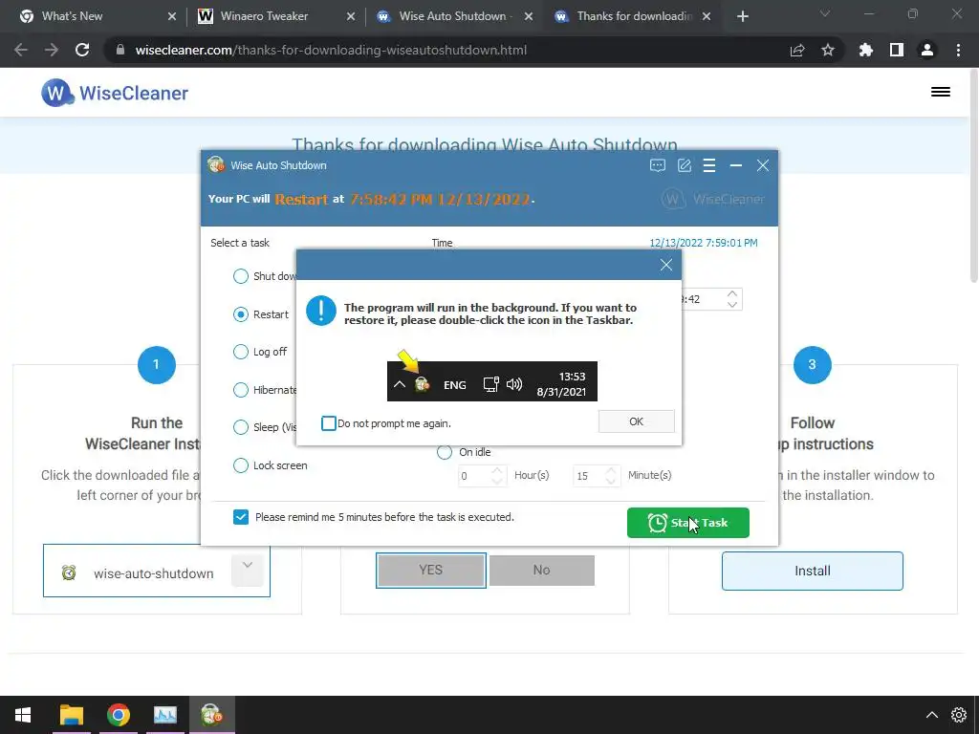Viewport: 979px width, 734px height.
Task: Open Chrome three-dot menu
Action: point(958,50)
